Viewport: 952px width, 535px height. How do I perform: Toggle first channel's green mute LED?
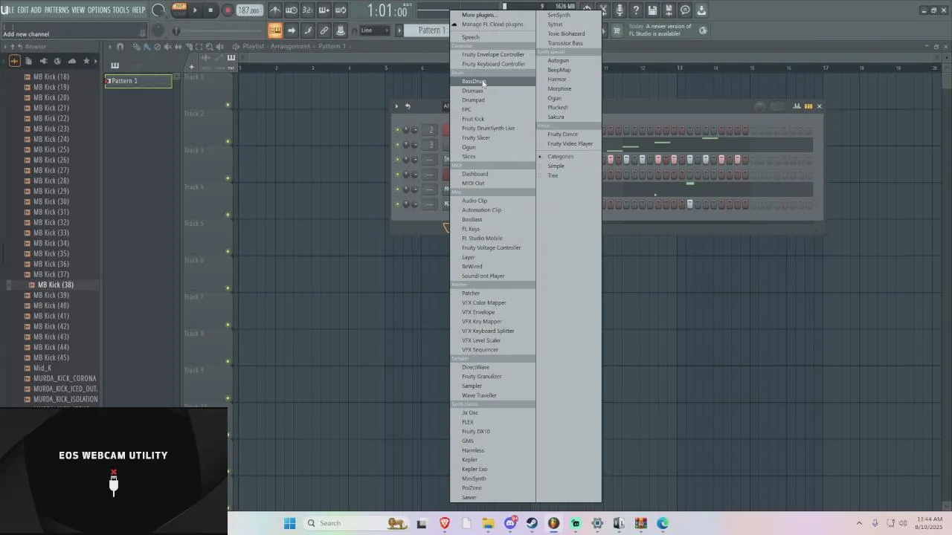[397, 130]
